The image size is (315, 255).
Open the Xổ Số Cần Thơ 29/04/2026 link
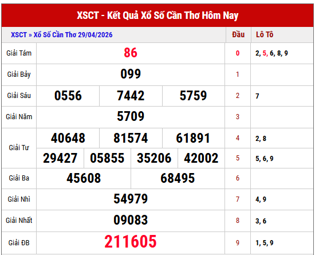pyautogui.click(x=73, y=35)
